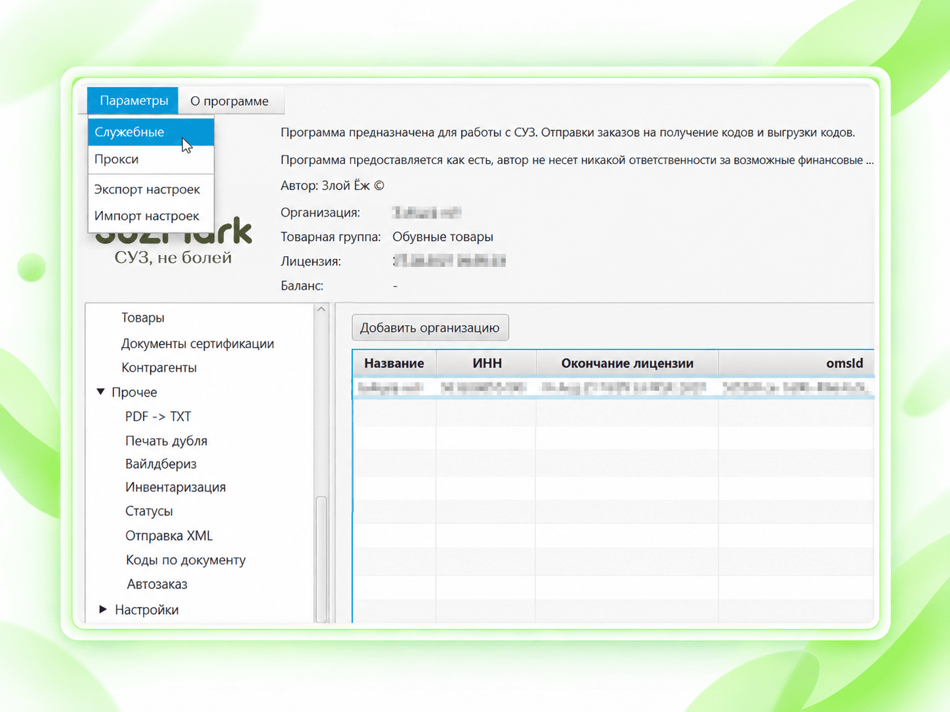The image size is (950, 712).
Task: Sort by the Название column header
Action: coord(394,363)
